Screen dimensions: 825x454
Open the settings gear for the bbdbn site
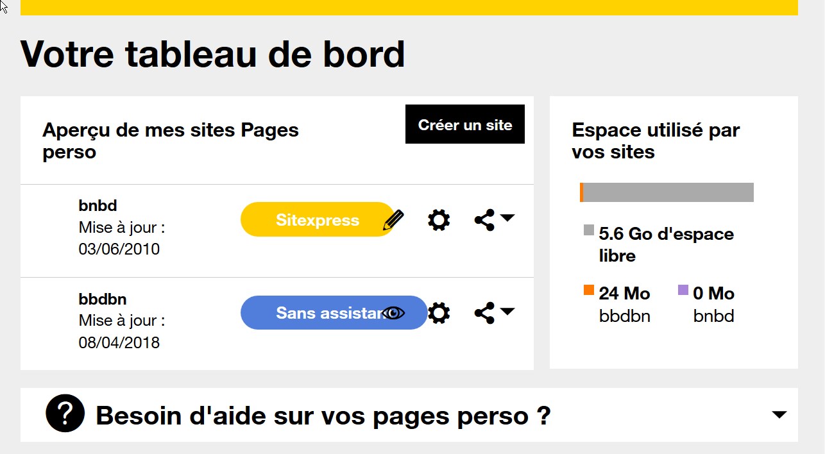click(438, 312)
